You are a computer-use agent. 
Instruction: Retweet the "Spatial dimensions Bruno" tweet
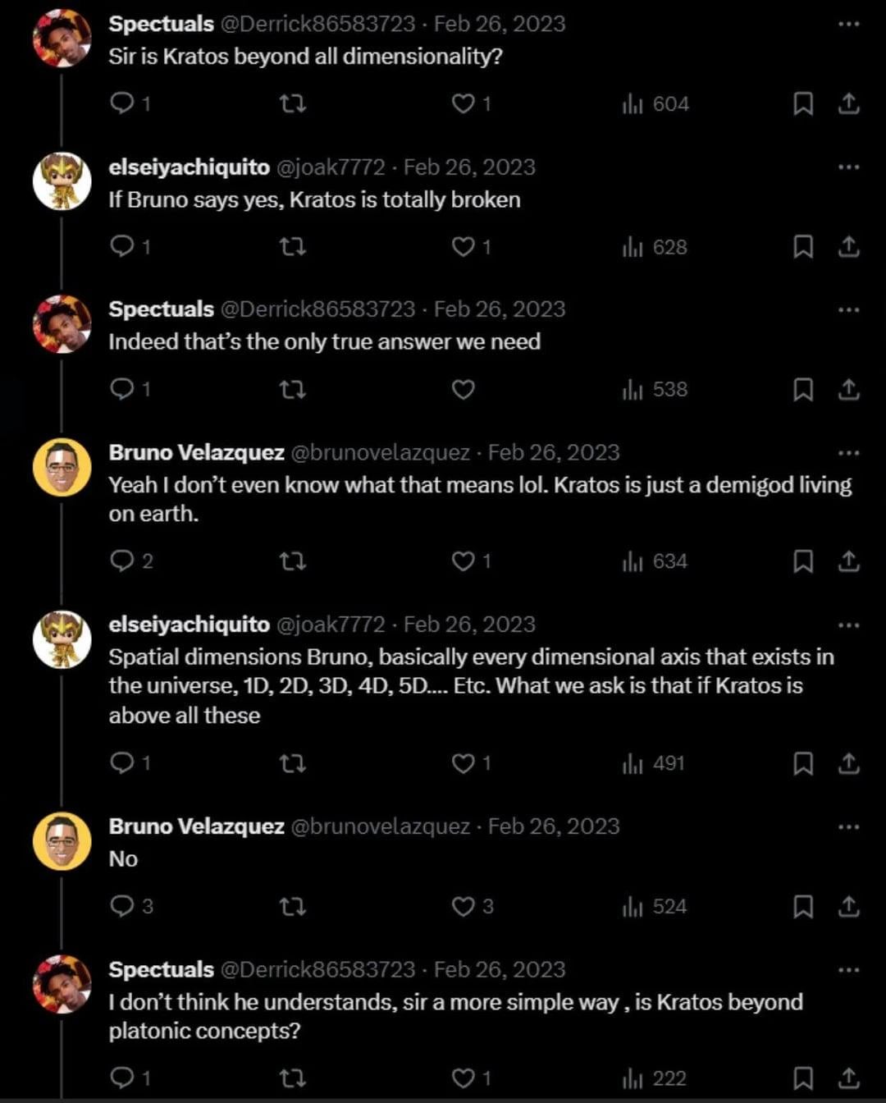tap(293, 763)
